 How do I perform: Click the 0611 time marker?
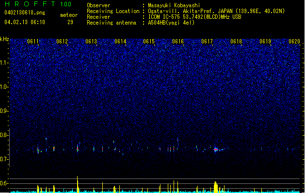click(33, 41)
